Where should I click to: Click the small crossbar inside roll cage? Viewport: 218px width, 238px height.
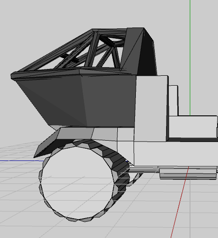70,58
